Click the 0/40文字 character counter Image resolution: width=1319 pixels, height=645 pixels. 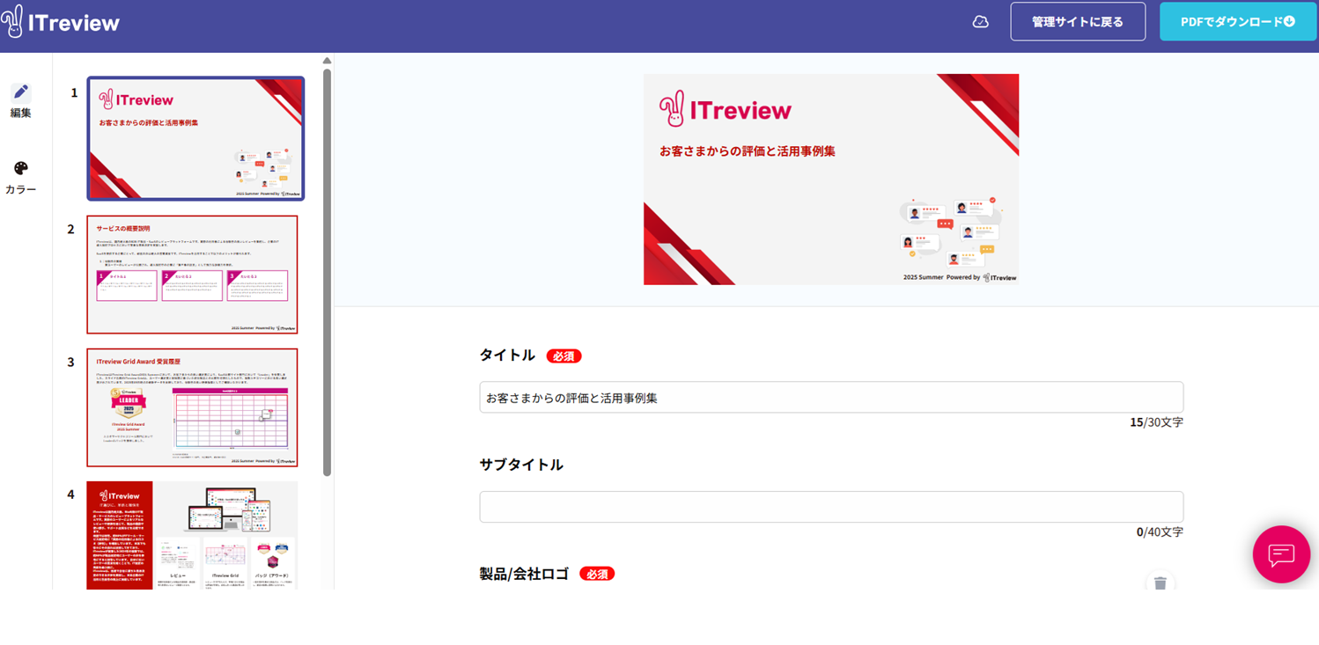pos(1160,532)
